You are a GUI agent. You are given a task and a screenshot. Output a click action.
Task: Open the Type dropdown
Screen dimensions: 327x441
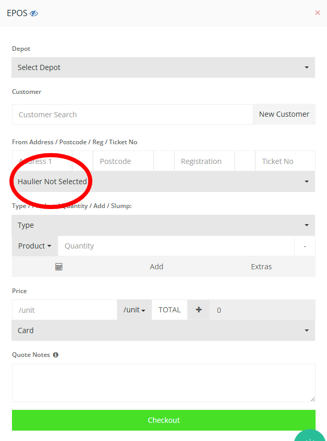point(163,225)
